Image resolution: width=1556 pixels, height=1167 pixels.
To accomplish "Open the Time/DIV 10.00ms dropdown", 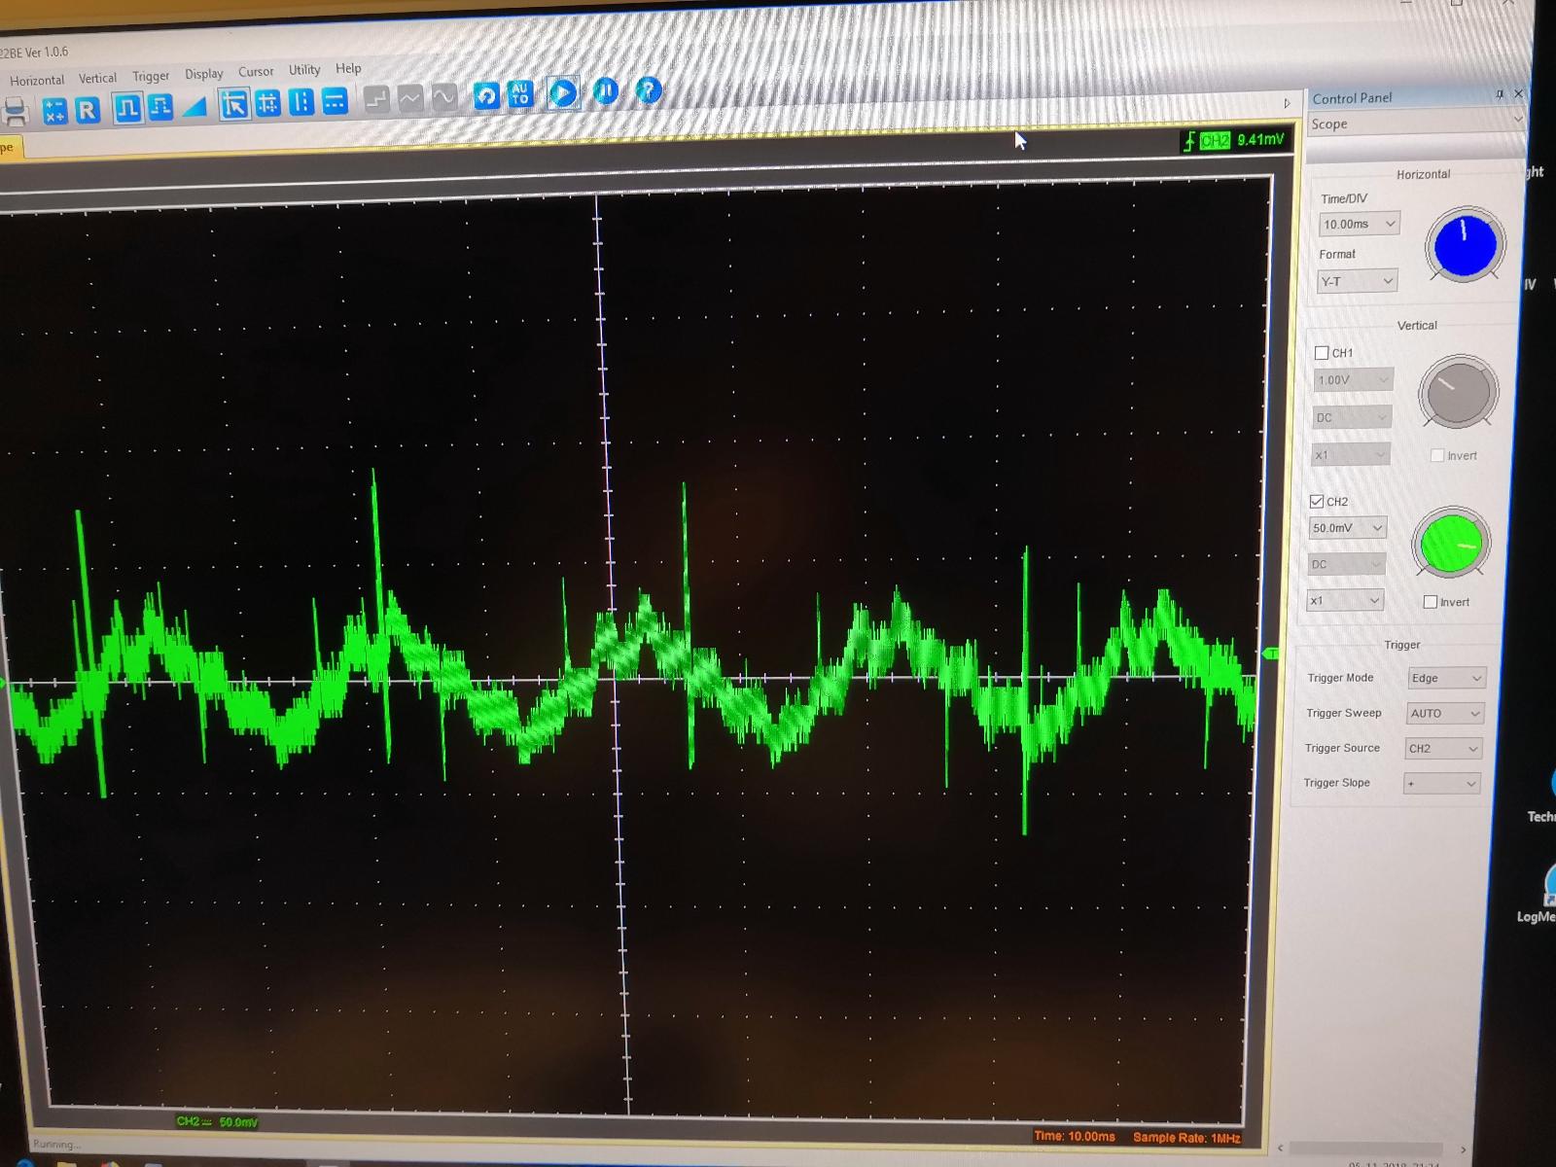I will (1360, 225).
